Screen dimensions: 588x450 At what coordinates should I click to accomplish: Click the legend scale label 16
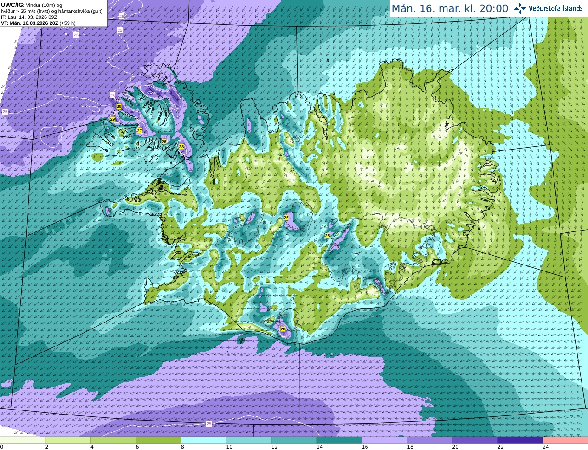[365, 447]
